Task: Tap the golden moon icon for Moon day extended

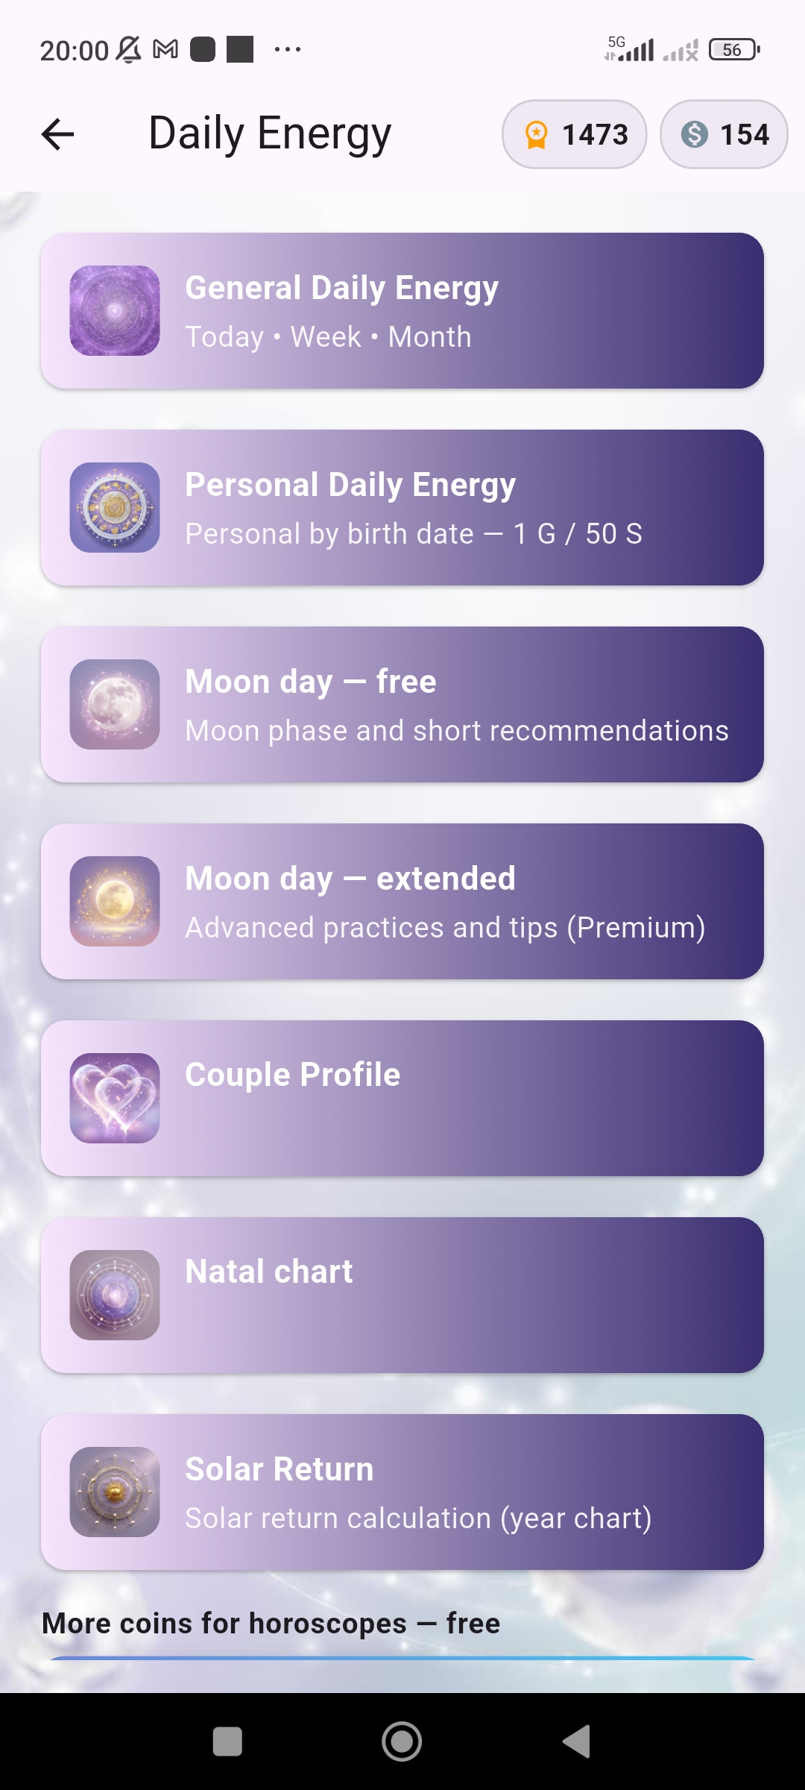Action: click(115, 901)
